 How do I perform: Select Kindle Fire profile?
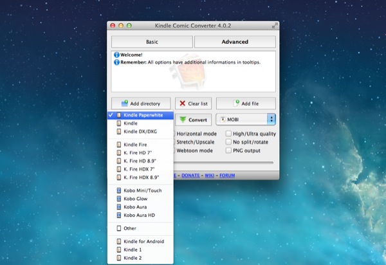coord(140,145)
